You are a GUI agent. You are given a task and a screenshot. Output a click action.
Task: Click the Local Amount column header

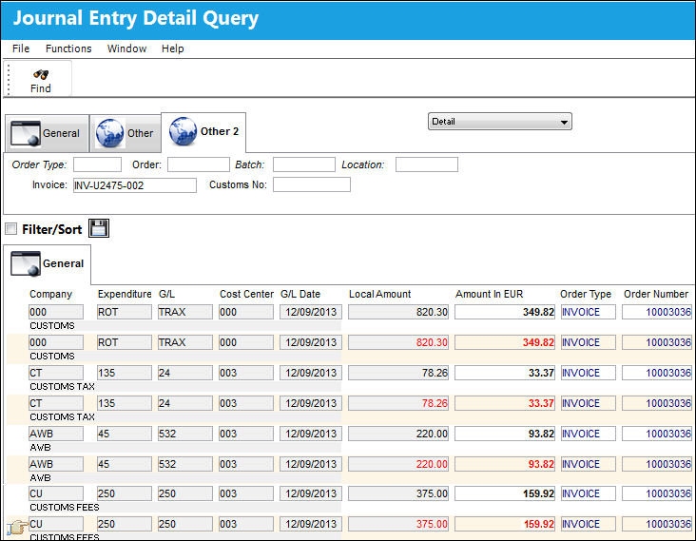coord(380,294)
